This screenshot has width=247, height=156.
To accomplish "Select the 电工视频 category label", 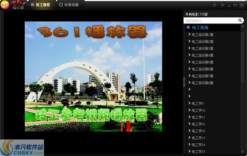I will [200, 28].
